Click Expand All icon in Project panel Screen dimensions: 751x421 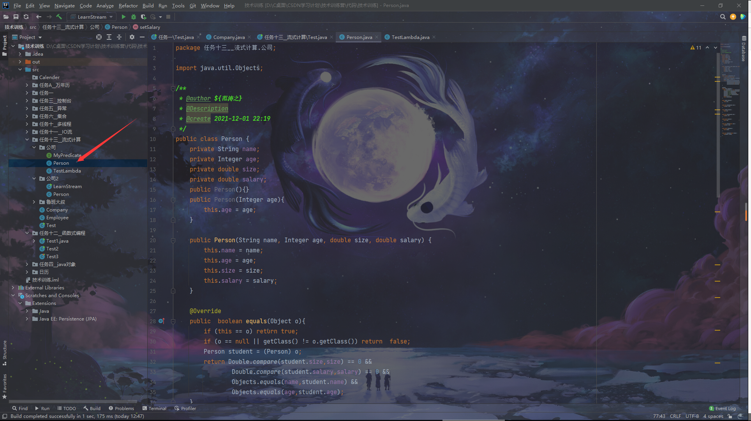(109, 37)
